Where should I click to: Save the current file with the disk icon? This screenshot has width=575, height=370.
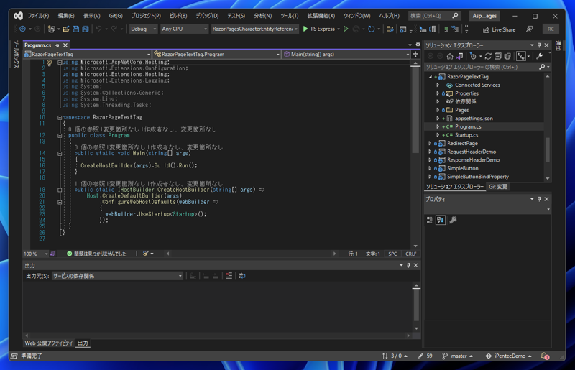(x=75, y=29)
